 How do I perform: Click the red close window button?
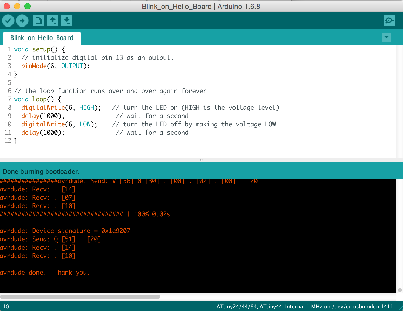[7, 6]
